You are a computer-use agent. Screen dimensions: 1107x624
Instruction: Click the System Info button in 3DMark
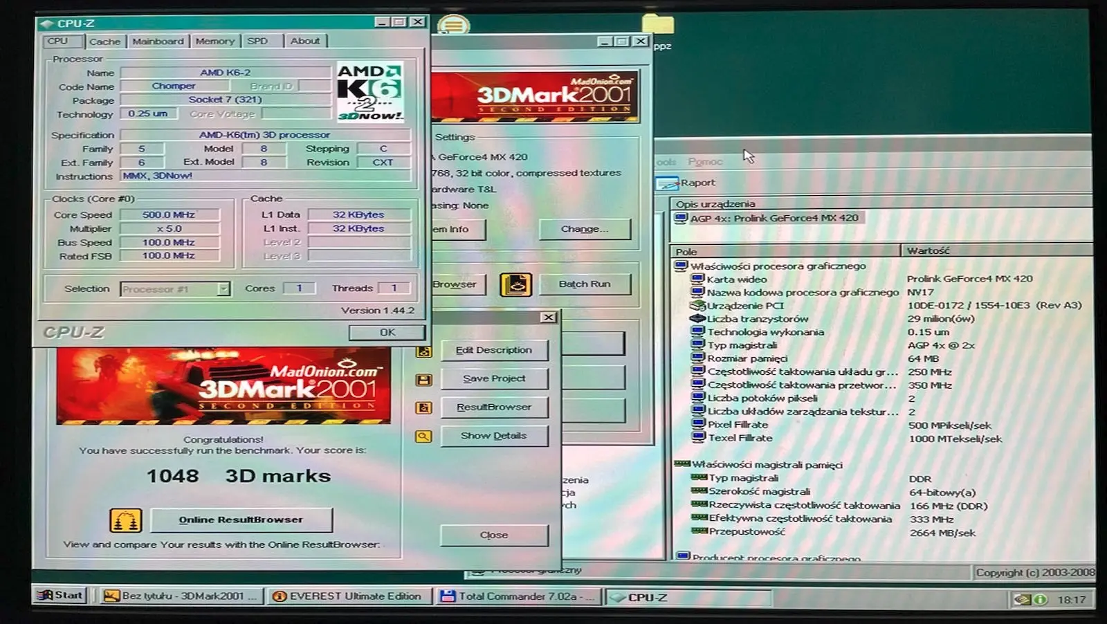[x=458, y=229]
